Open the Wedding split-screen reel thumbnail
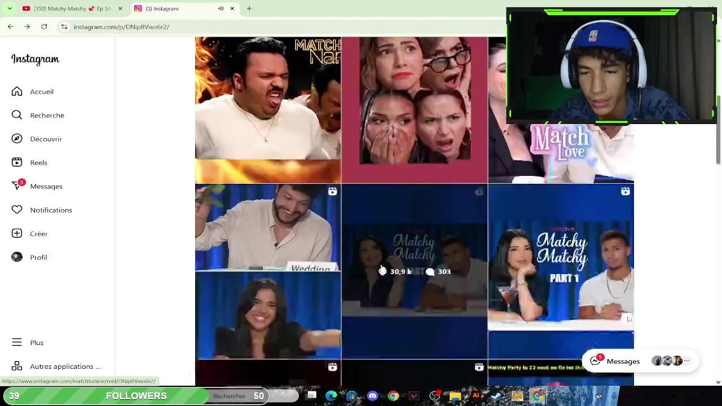Screen dimensions: 722x406 [x=268, y=271]
